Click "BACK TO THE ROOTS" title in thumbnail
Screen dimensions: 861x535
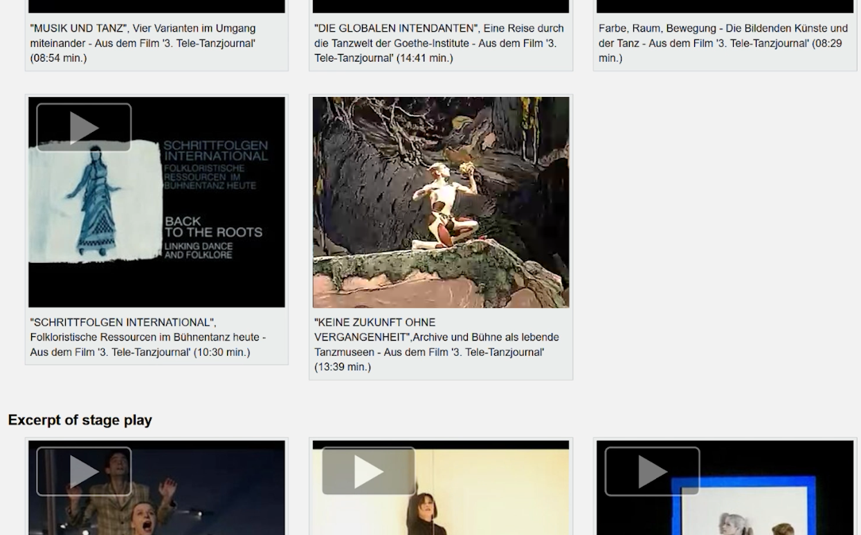tap(213, 227)
